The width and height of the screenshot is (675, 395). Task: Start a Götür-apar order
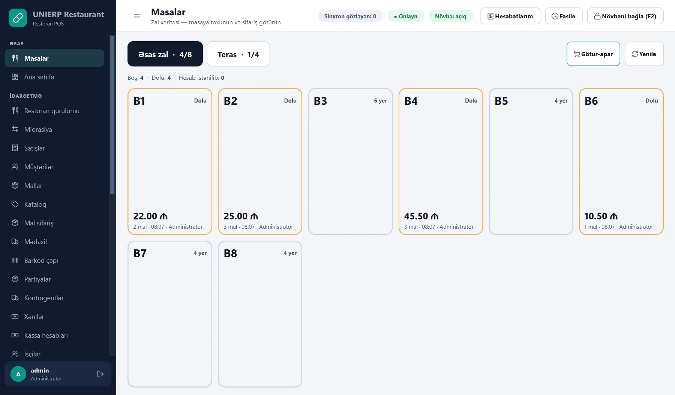tap(593, 54)
